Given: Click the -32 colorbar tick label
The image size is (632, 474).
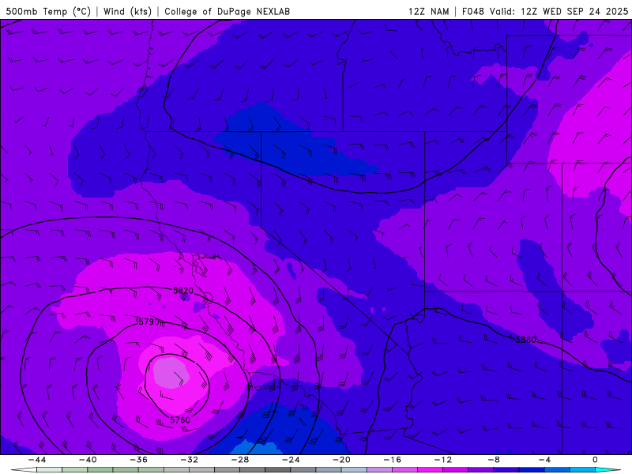Looking at the screenshot, I should 190,460.
